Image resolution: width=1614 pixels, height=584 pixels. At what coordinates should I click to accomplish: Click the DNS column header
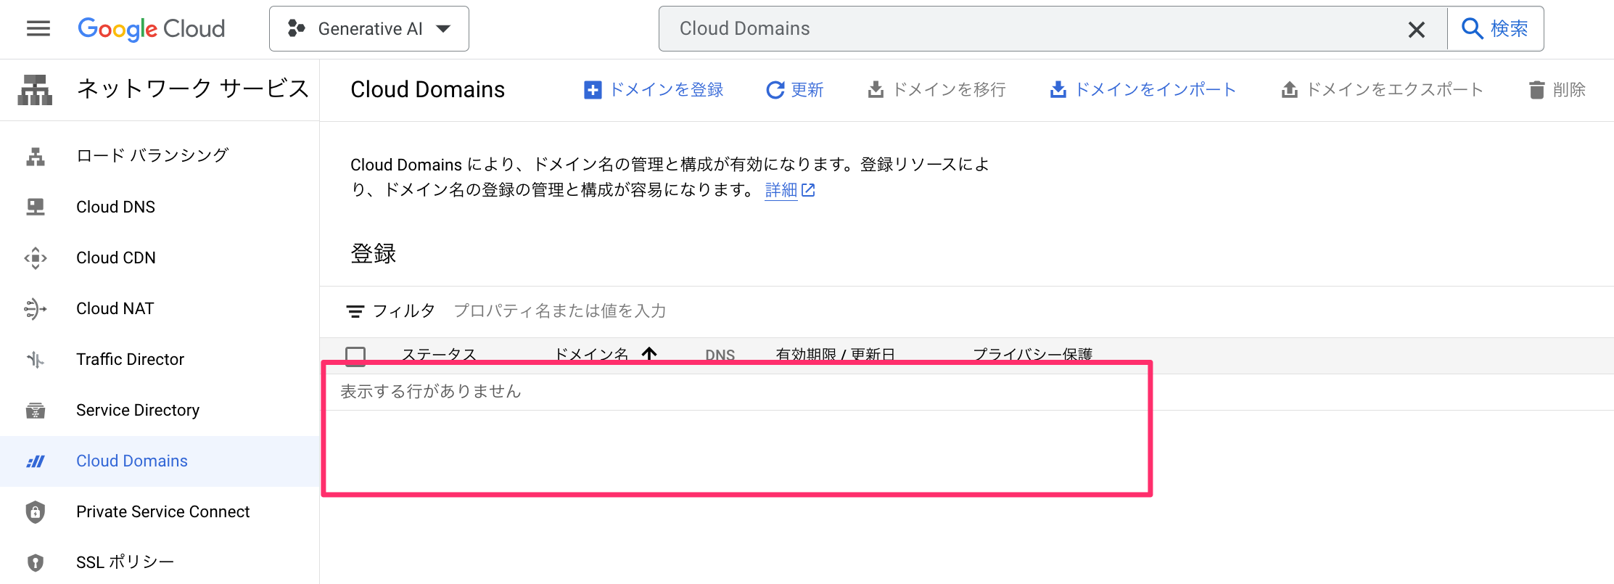click(720, 355)
